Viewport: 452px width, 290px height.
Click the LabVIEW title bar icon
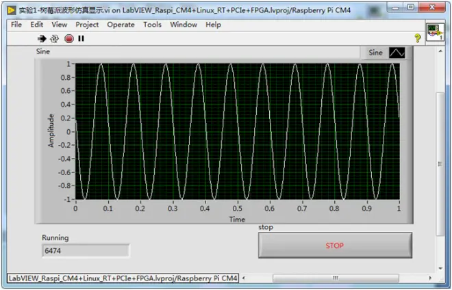pyautogui.click(x=11, y=10)
